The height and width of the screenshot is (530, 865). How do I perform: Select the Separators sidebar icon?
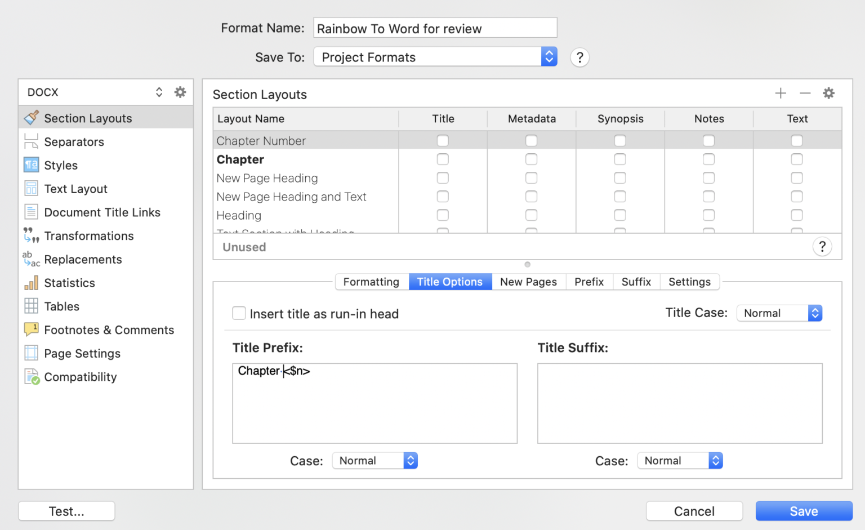[74, 141]
